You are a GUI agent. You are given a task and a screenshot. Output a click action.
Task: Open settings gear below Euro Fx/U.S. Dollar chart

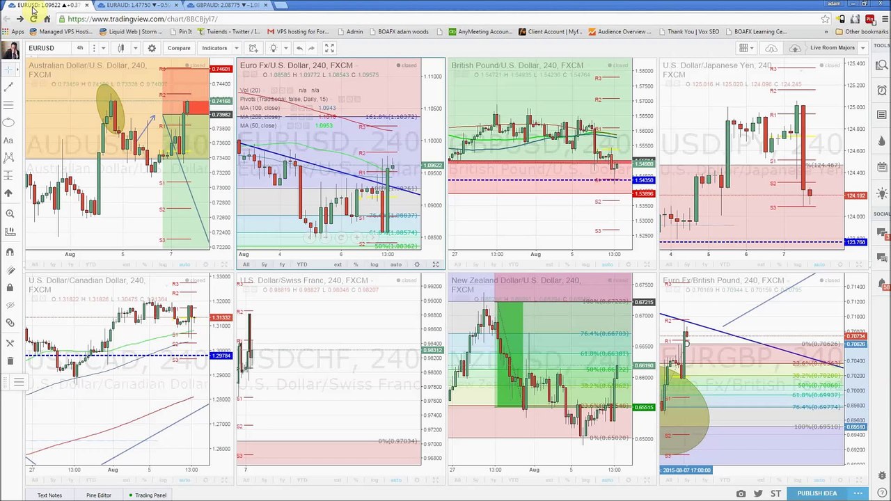[417, 264]
